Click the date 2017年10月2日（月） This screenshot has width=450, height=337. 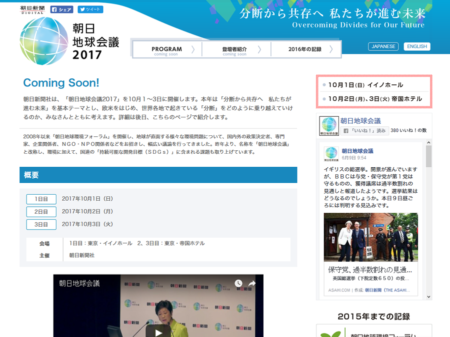pos(87,211)
